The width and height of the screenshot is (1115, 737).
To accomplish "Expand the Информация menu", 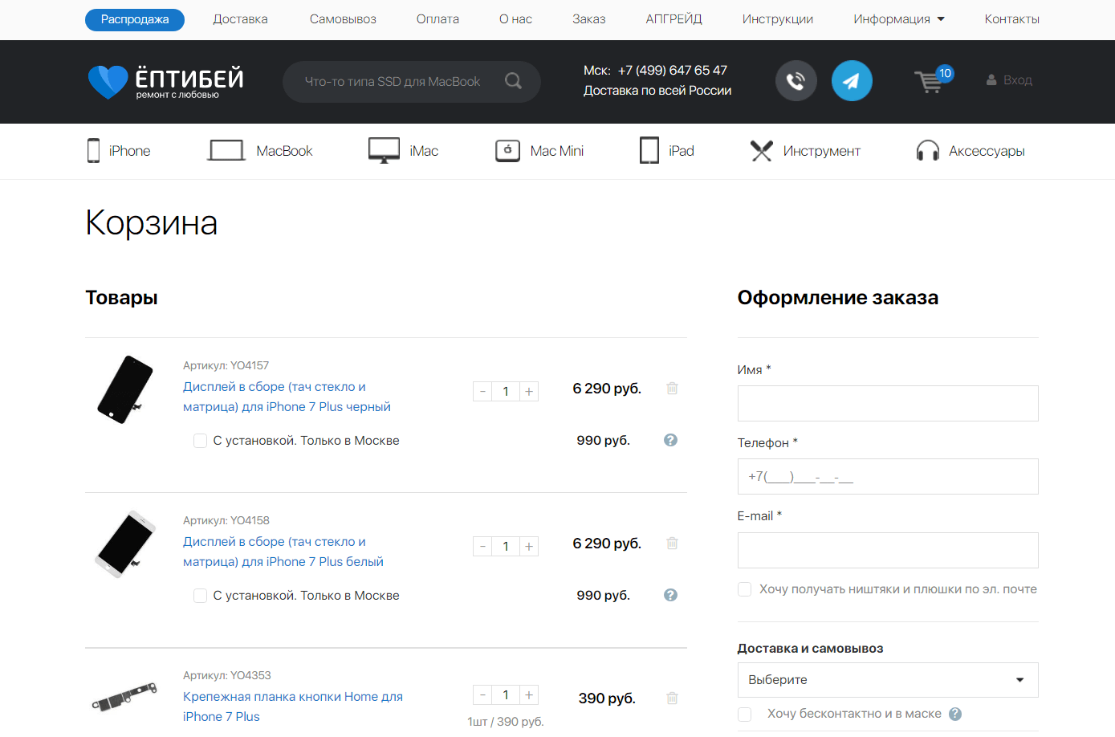I will pyautogui.click(x=899, y=19).
